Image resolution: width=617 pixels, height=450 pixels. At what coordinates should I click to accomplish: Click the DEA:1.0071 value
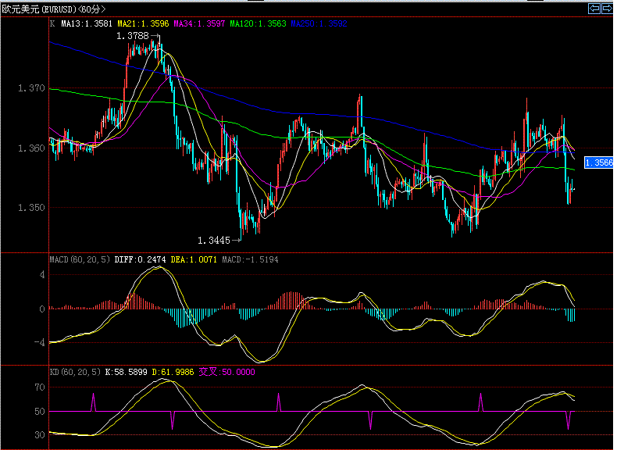click(194, 259)
